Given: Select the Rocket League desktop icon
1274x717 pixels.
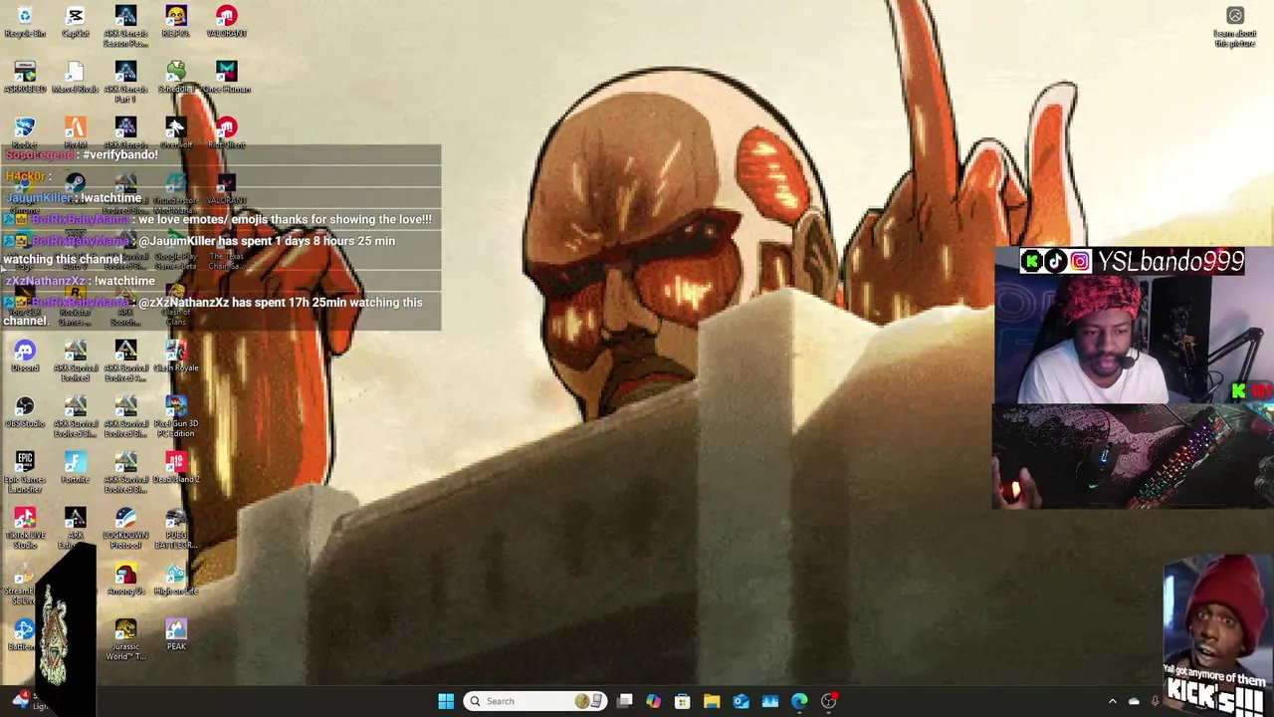Looking at the screenshot, I should (x=25, y=133).
